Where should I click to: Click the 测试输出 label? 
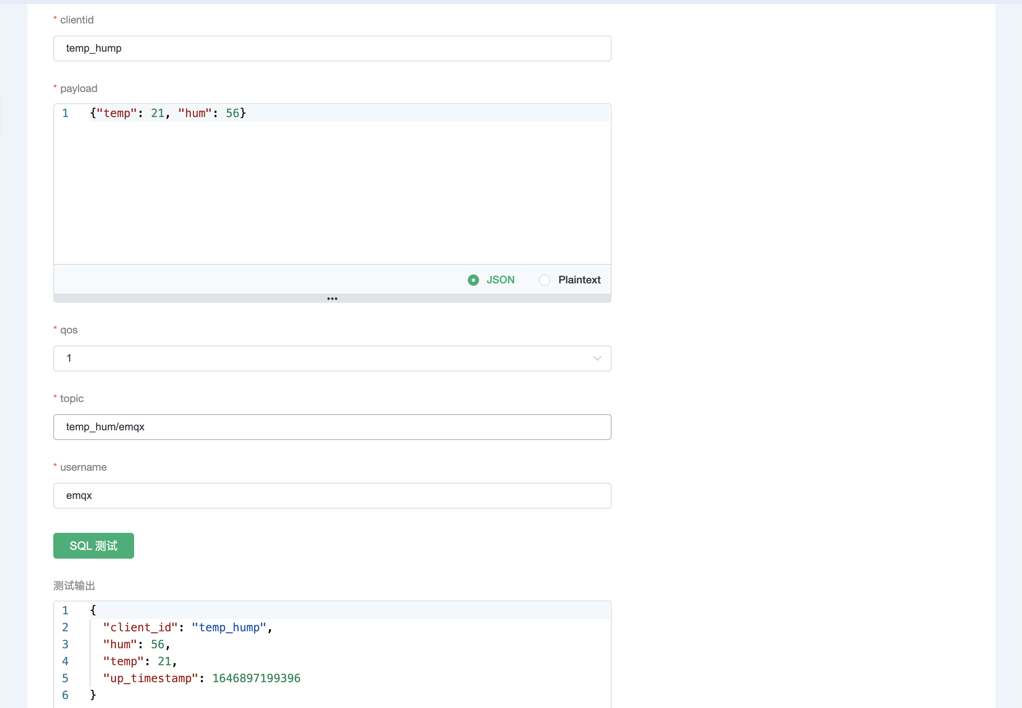pos(74,586)
